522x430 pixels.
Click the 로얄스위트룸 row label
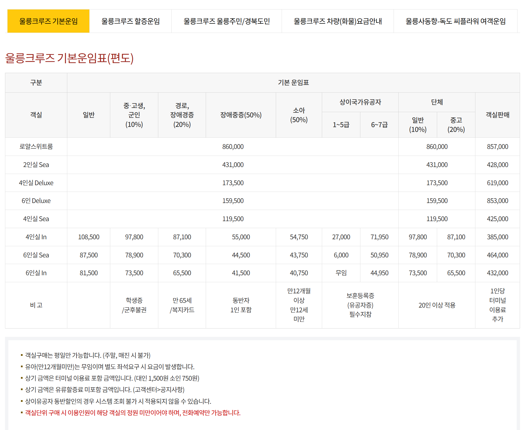(x=36, y=147)
